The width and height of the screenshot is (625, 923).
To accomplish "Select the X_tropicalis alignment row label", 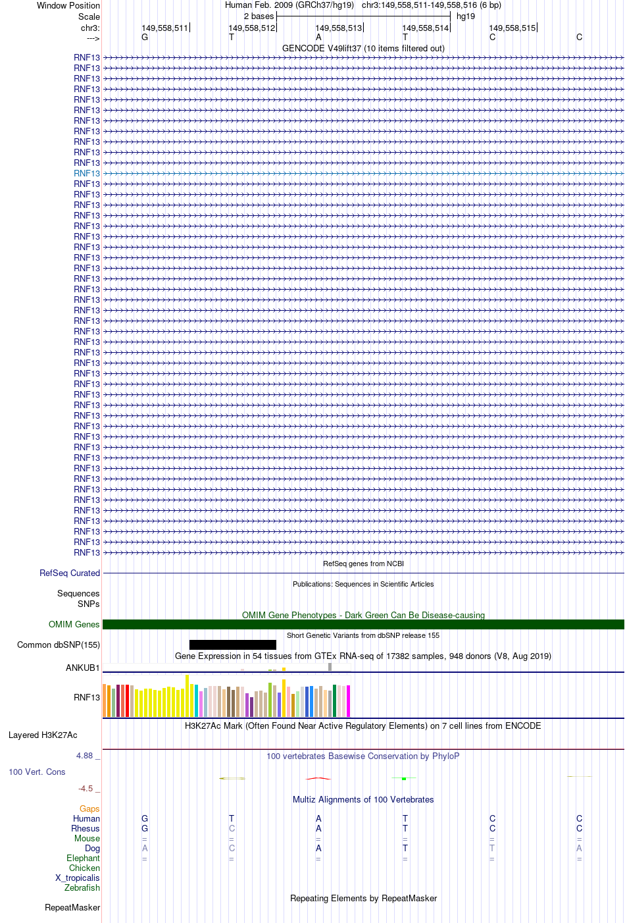I will point(78,878).
